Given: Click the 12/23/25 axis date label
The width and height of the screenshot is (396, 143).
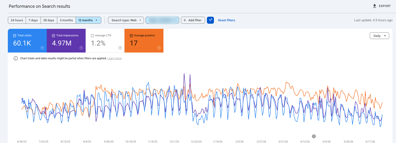Looking at the screenshot, I should 196,141.
